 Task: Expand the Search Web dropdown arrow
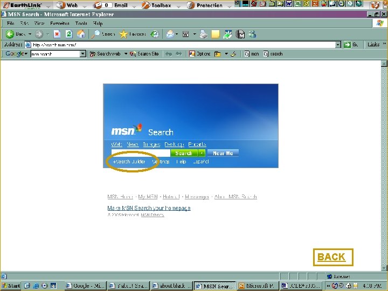[126, 54]
